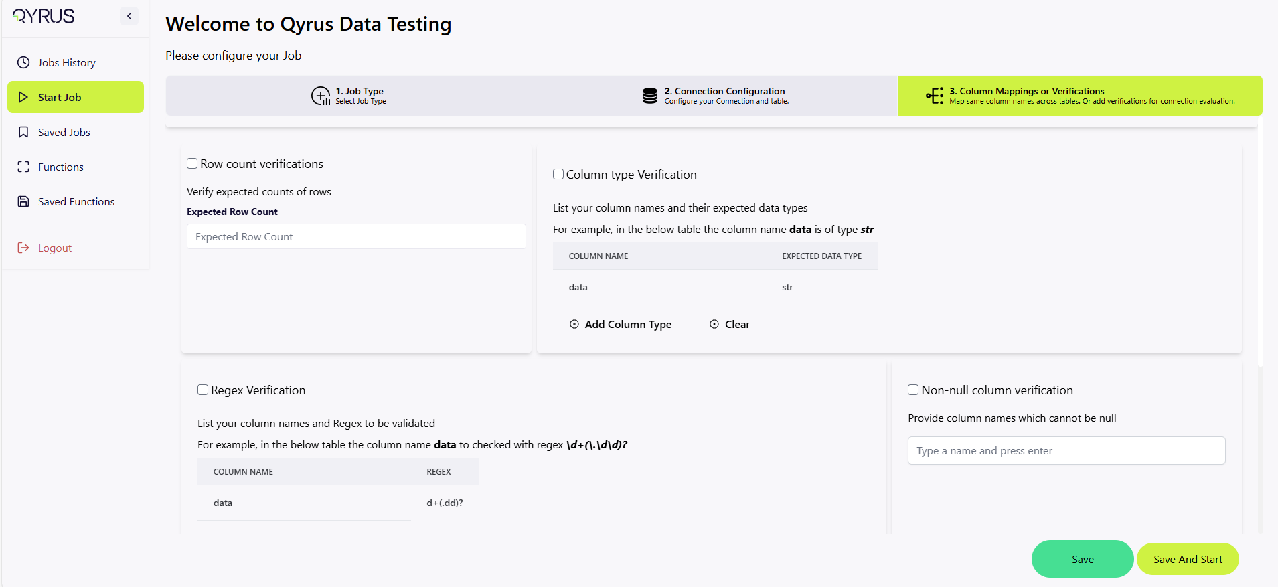Switch to the Job Type step
Viewport: 1278px width, 587px height.
348,96
